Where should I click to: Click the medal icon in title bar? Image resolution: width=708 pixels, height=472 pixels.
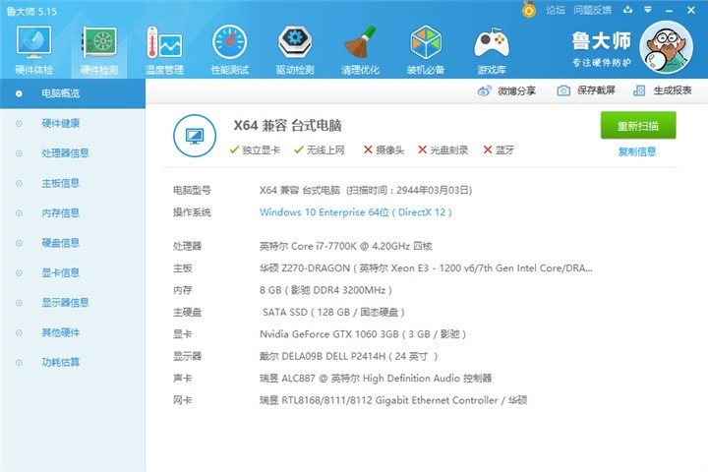coord(529,9)
